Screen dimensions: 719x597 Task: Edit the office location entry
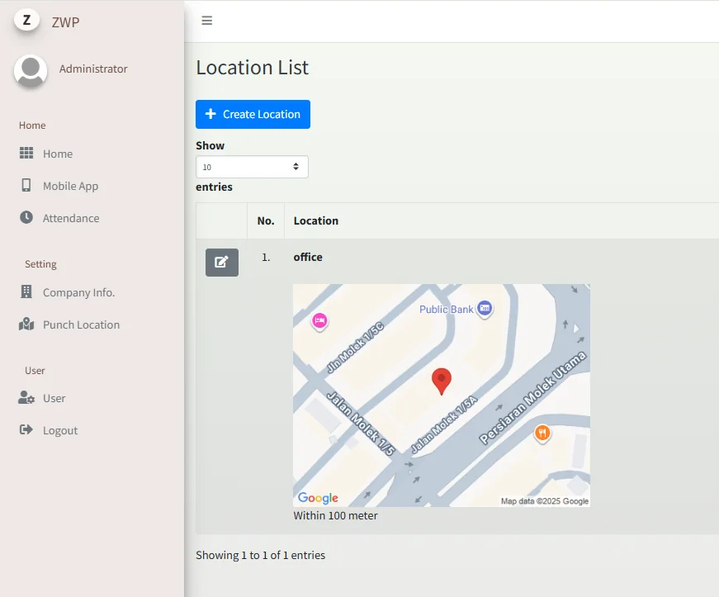[222, 263]
